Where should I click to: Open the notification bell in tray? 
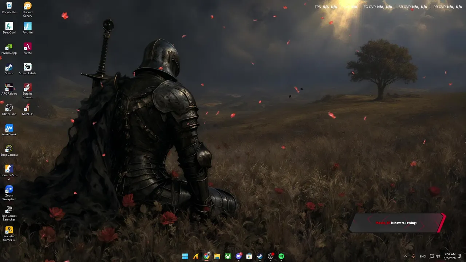click(x=459, y=256)
